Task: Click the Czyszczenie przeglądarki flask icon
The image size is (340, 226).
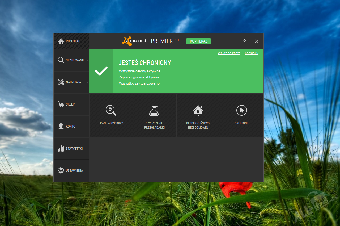Action: (154, 110)
